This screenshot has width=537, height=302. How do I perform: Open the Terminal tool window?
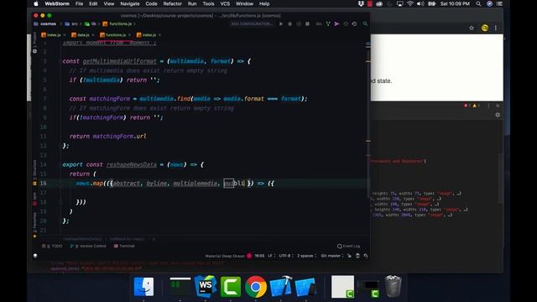(x=124, y=246)
